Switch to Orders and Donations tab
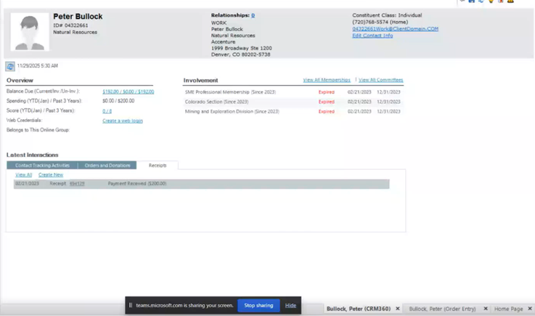This screenshot has height=316, width=535. click(x=107, y=166)
